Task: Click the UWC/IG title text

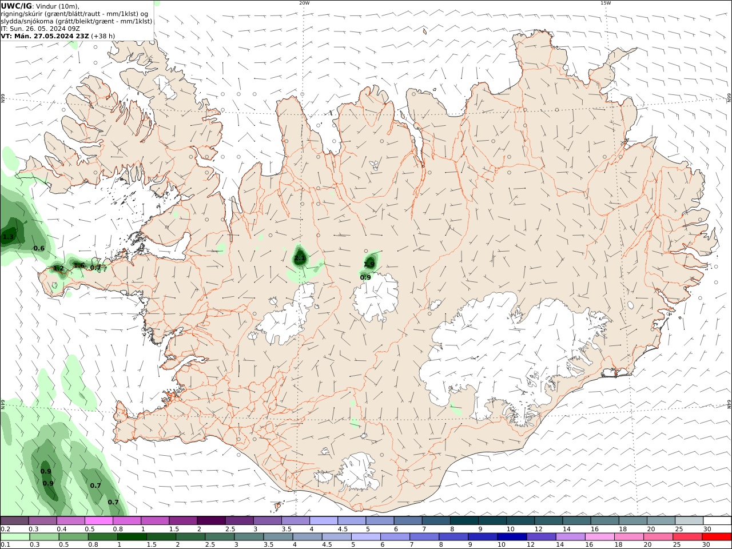Action: click(x=16, y=6)
